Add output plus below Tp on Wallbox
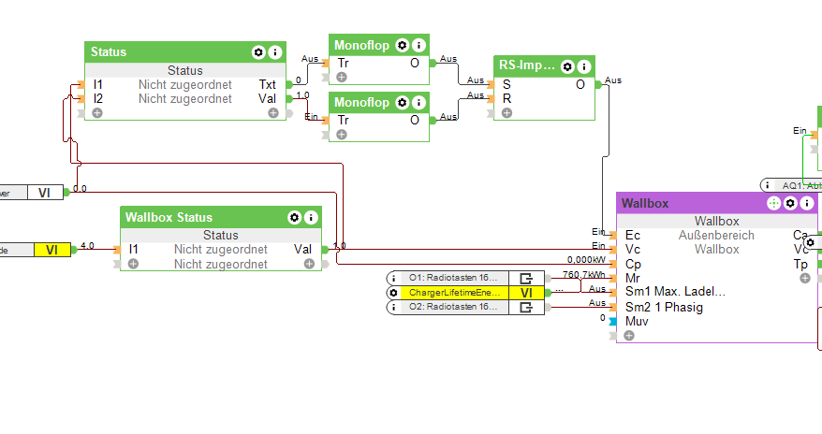The width and height of the screenshot is (822, 434). [805, 278]
